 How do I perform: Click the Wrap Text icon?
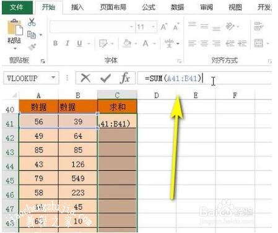tap(258, 26)
